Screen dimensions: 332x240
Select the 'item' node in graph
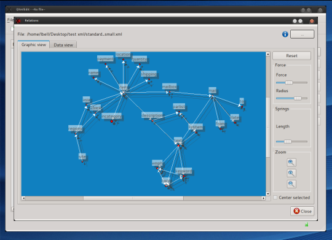(123, 87)
